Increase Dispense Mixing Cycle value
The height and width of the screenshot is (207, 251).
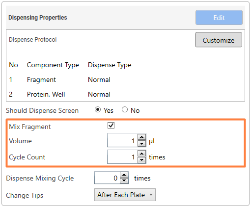point(124,175)
